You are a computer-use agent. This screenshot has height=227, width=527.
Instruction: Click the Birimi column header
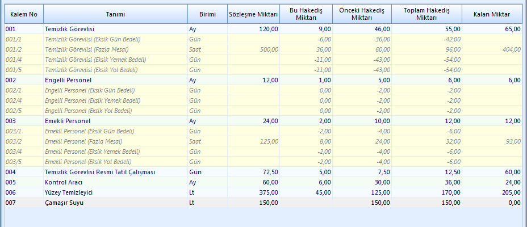point(207,14)
